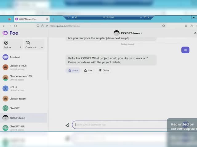
Task: Click the Firefox icon left of tab
Action: click(x=10, y=19)
